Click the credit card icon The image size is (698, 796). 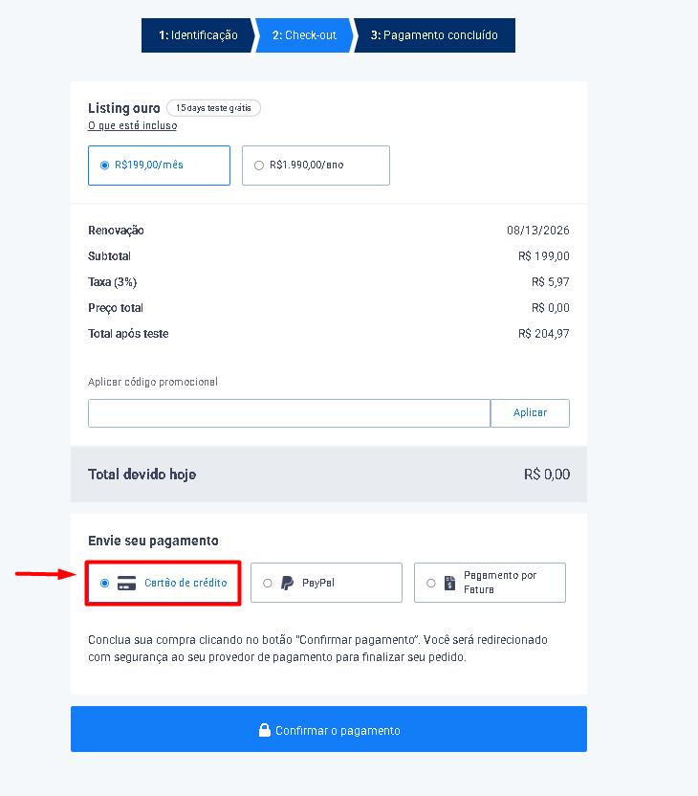(x=126, y=583)
